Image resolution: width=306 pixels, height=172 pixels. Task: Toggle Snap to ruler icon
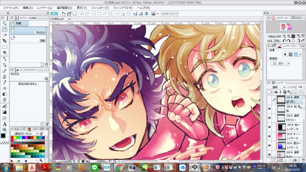(x=135, y=14)
